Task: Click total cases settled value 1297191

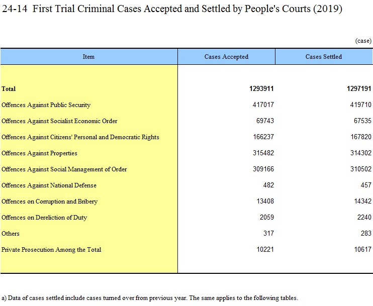Action: [x=359, y=89]
